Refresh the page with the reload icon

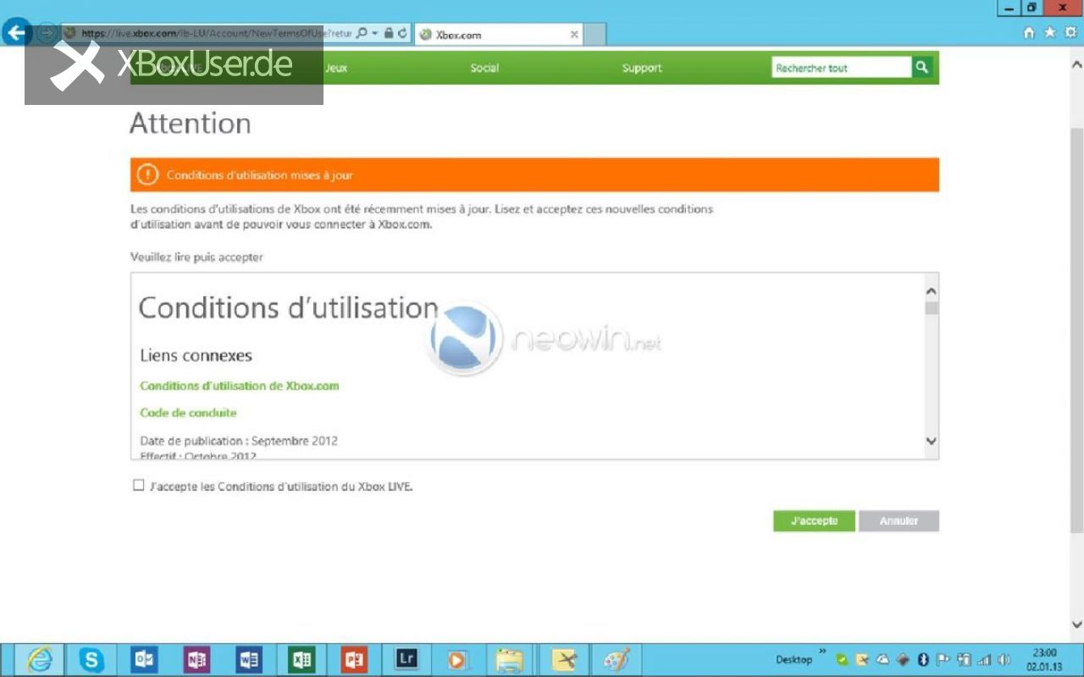(402, 34)
